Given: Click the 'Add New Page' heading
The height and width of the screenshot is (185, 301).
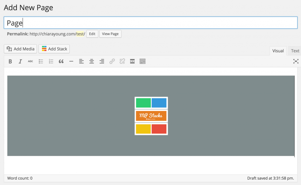Looking at the screenshot, I should (29, 8).
